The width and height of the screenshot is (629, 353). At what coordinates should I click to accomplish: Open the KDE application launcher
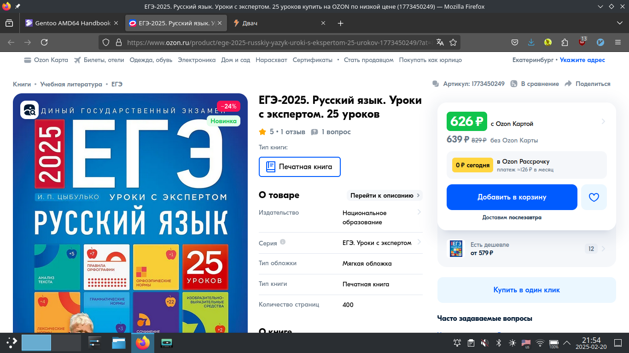click(x=12, y=343)
